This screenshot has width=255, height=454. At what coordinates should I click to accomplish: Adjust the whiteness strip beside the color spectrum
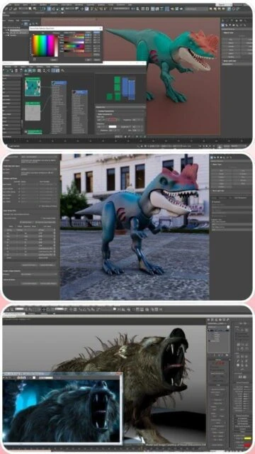pos(57,45)
